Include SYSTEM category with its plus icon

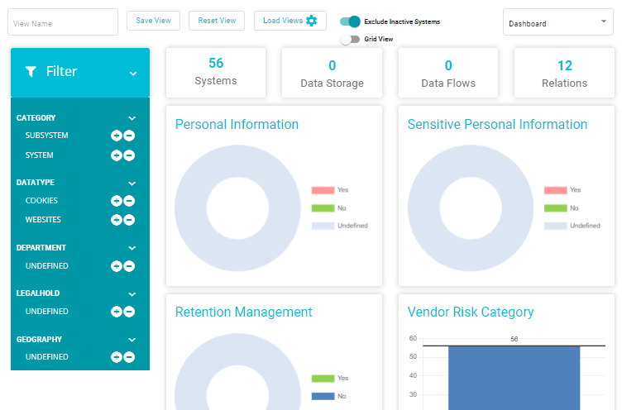tap(117, 155)
